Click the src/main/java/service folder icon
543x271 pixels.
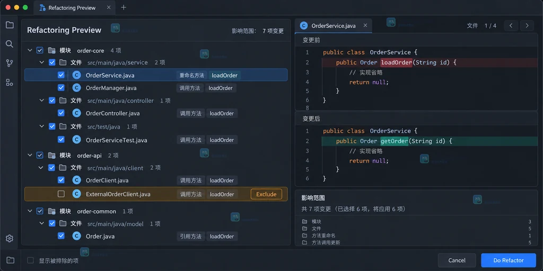[x=63, y=62]
